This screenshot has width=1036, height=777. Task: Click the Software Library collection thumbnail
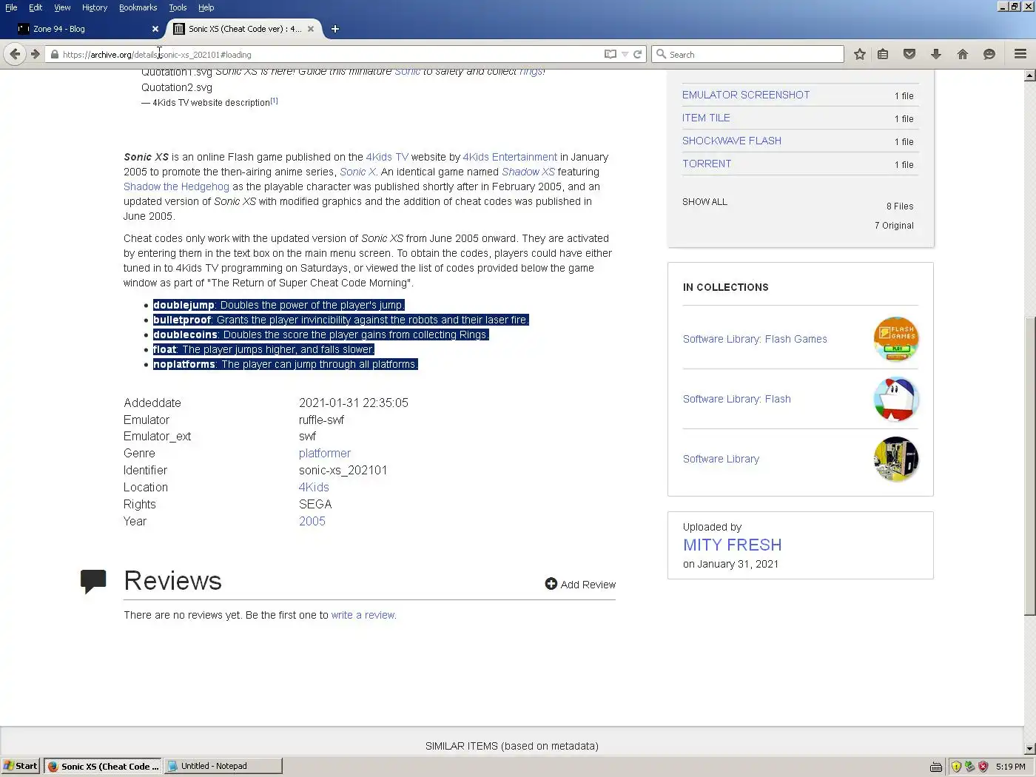click(x=896, y=459)
